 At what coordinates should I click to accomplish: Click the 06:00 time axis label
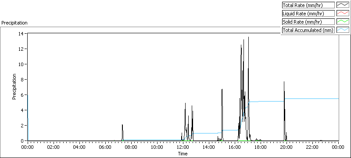(x=105, y=147)
